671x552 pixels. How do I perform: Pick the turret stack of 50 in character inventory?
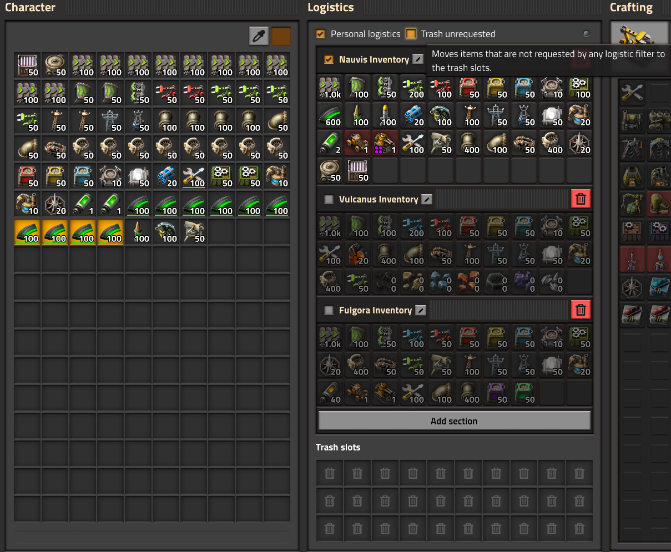click(194, 232)
